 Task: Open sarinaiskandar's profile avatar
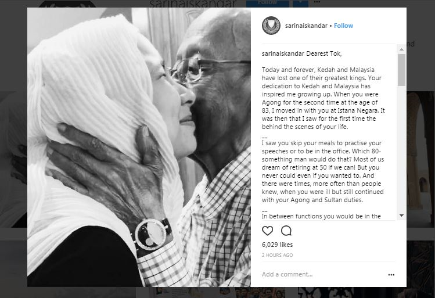pyautogui.click(x=271, y=26)
